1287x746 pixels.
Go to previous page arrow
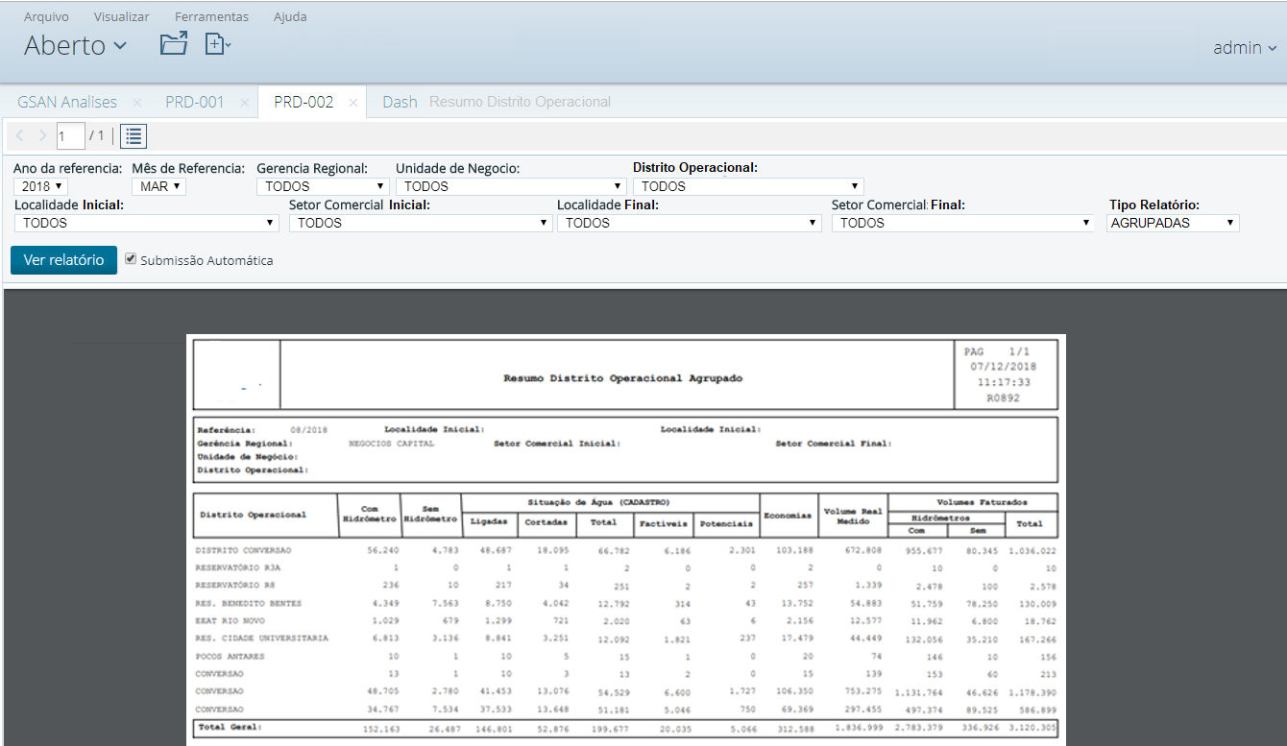click(x=20, y=136)
